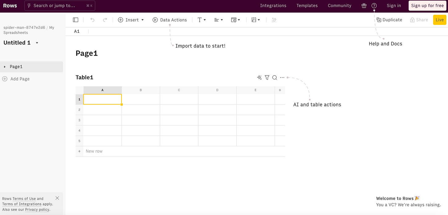Select row 5 header
Viewport: 448px width, 215px height.
pos(79,141)
